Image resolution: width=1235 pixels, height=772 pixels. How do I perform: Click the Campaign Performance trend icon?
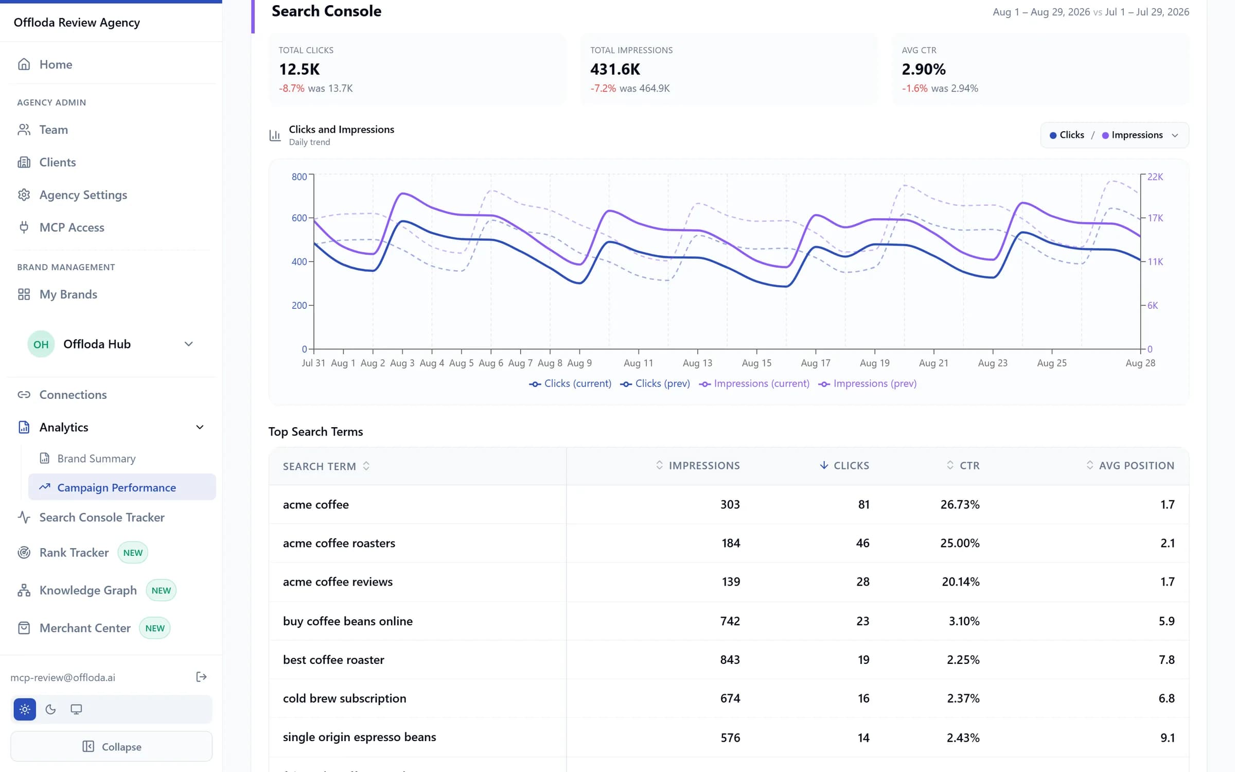tap(45, 487)
